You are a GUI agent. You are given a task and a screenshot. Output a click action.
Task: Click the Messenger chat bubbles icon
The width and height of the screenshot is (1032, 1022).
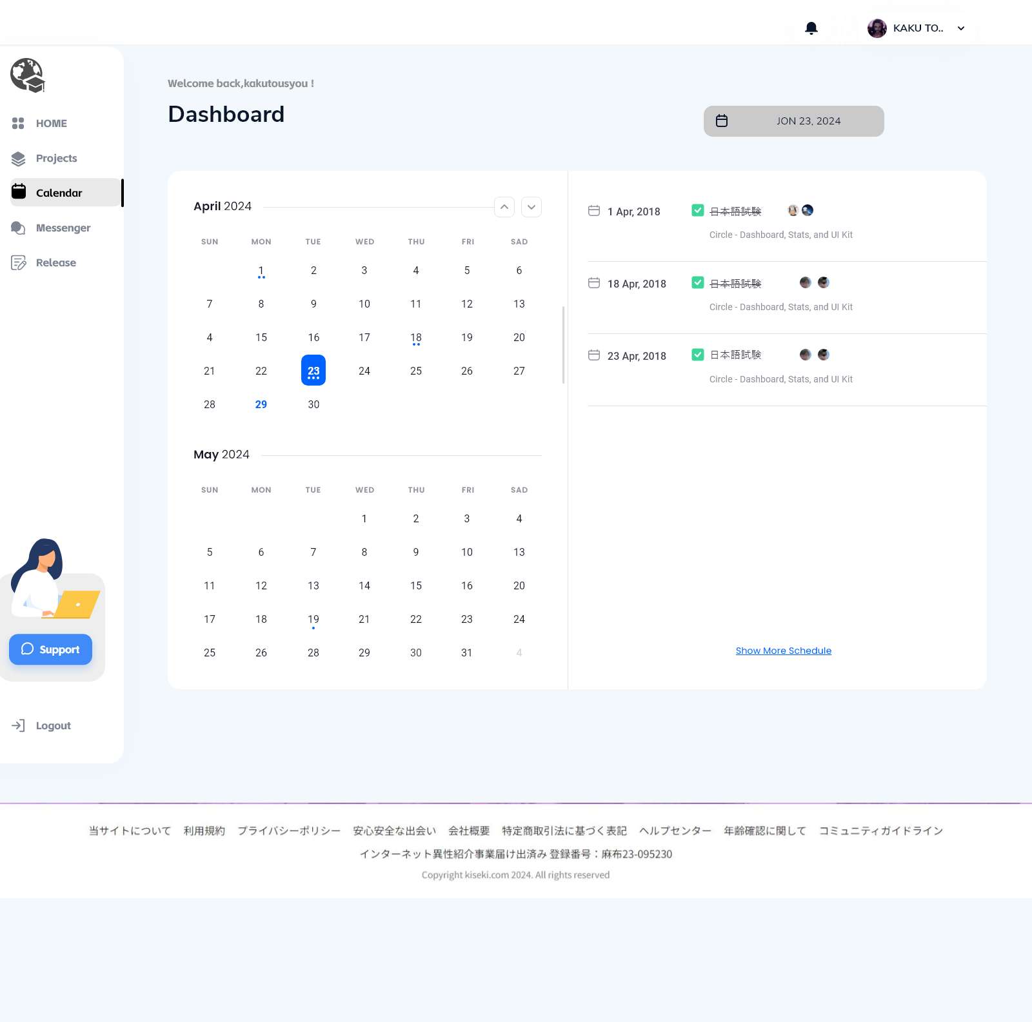tap(18, 228)
